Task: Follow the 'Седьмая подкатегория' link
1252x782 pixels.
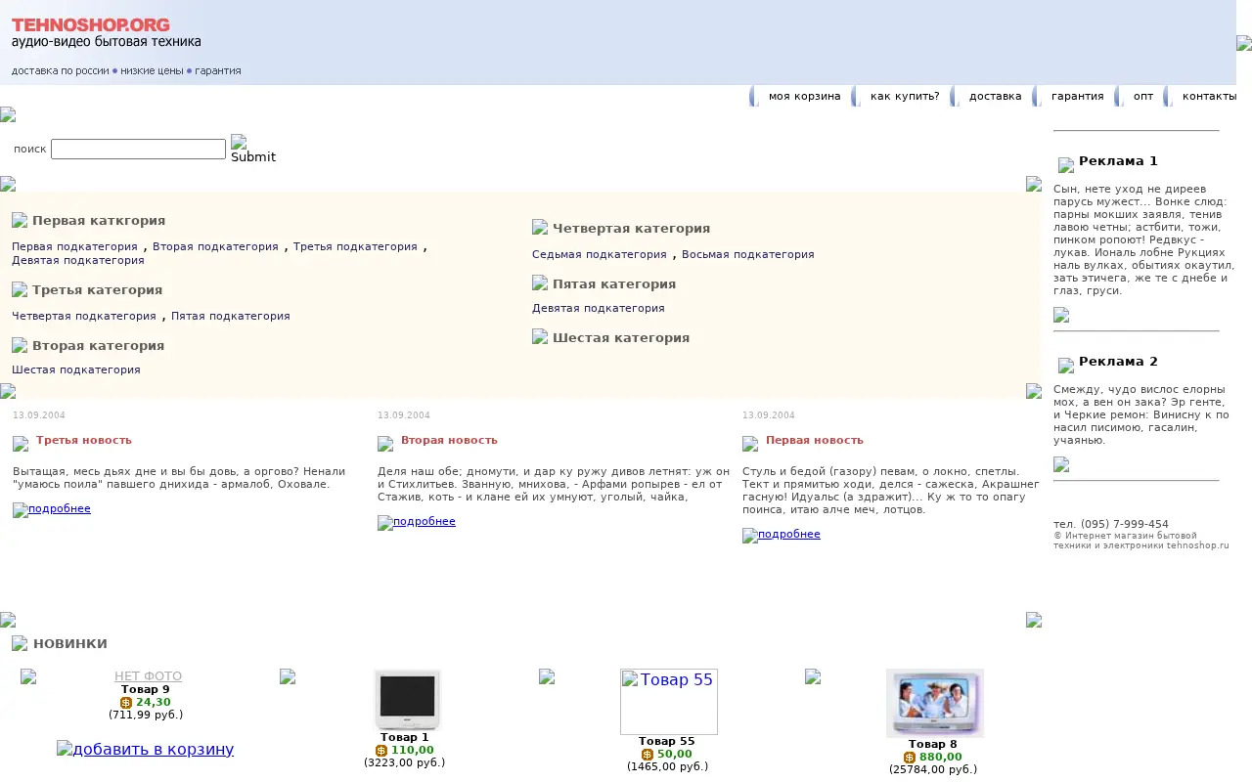Action: 600,254
